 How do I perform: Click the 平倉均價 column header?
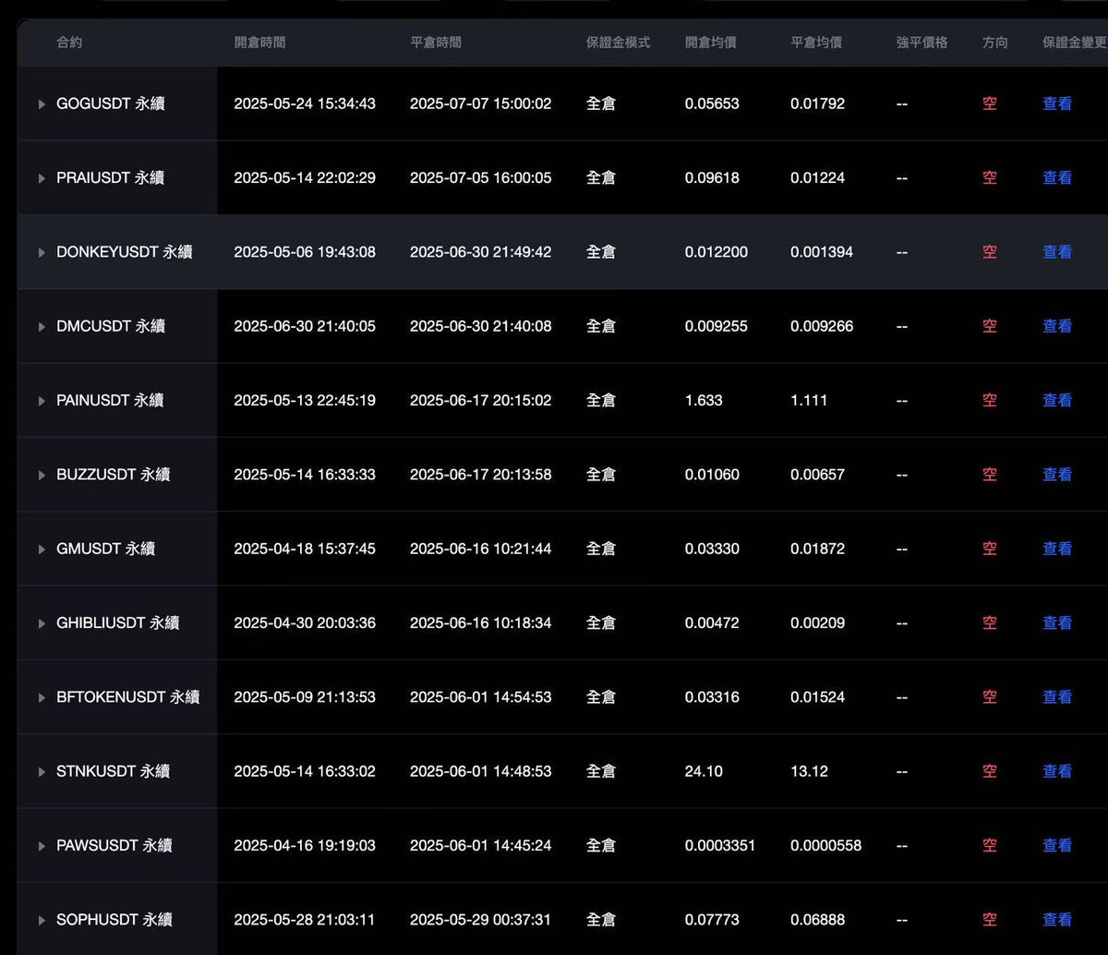click(816, 42)
